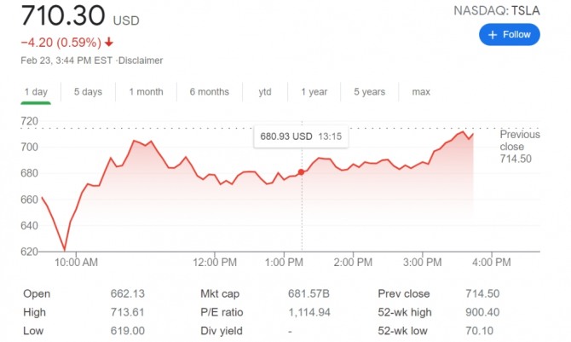
Task: View the 1 year chart range
Action: [314, 91]
